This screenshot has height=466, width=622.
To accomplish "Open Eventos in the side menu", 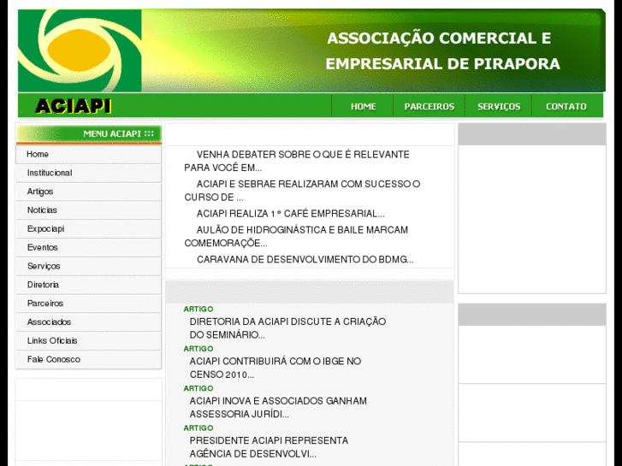I will pos(88,247).
